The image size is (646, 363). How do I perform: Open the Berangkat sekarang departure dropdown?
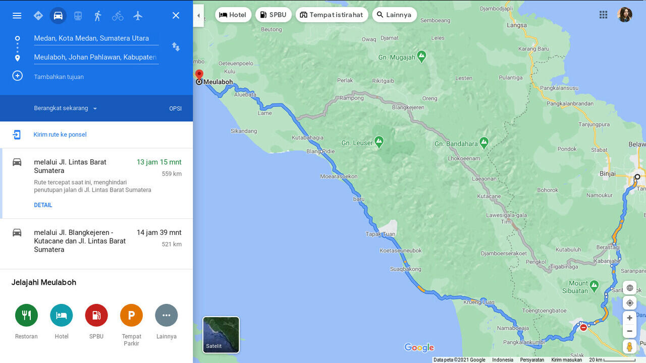pyautogui.click(x=66, y=108)
